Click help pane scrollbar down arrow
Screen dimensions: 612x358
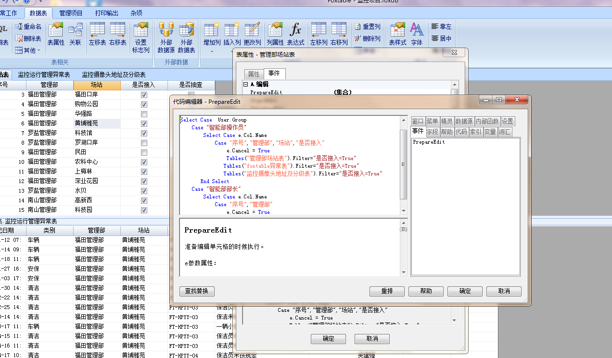pyautogui.click(x=404, y=273)
